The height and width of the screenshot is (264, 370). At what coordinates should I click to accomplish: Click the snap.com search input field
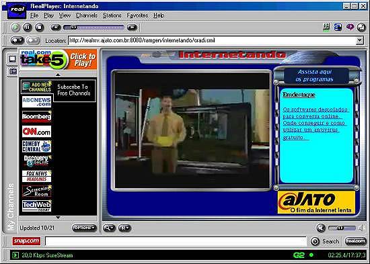[176, 241]
